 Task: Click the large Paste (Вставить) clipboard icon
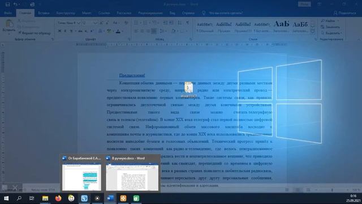coord(9,23)
